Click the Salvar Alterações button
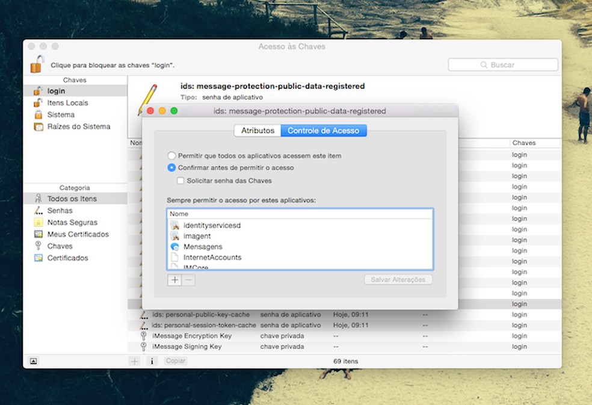 398,279
